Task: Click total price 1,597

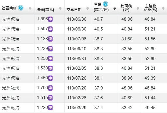Action: pyautogui.click(x=42, y=29)
